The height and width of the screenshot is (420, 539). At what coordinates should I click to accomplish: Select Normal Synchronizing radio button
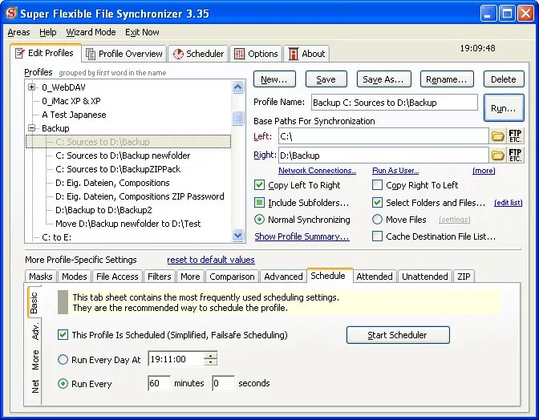(x=259, y=220)
